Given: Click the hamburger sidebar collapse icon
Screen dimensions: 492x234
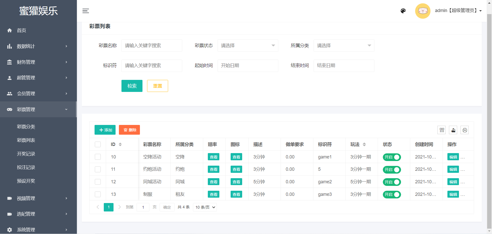Looking at the screenshot, I should [86, 11].
